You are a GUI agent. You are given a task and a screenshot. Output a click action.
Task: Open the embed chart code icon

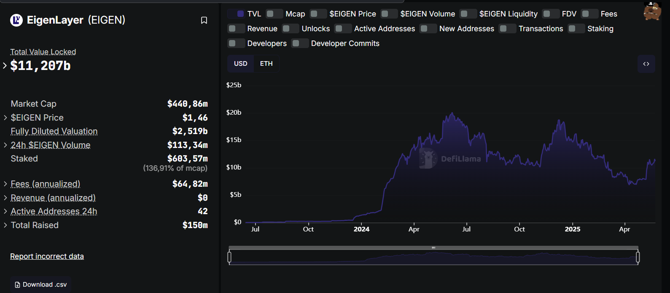646,64
